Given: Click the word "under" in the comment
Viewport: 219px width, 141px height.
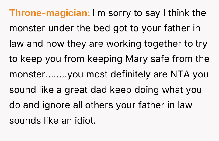Looking at the screenshot, I should point(61,28).
